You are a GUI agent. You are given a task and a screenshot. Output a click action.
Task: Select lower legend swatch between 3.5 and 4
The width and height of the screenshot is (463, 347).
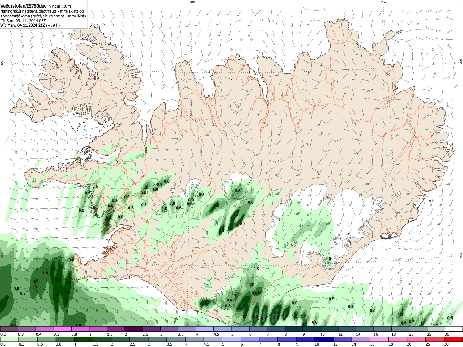[175, 339]
